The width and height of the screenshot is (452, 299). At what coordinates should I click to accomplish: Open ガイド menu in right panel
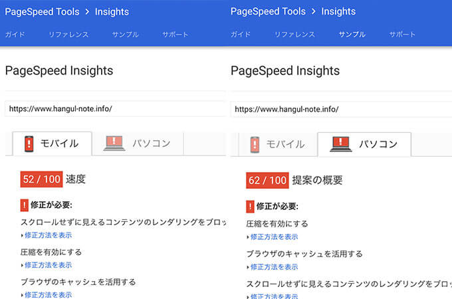point(241,35)
